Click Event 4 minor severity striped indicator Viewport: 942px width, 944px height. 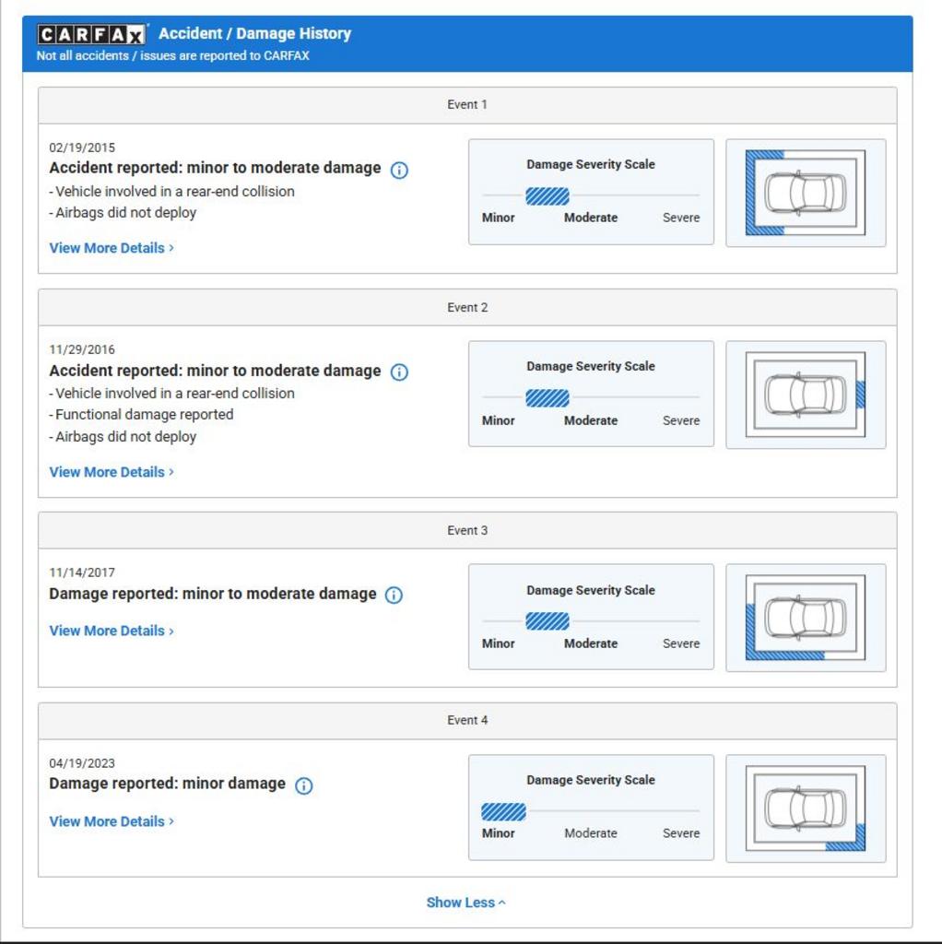pos(503,811)
